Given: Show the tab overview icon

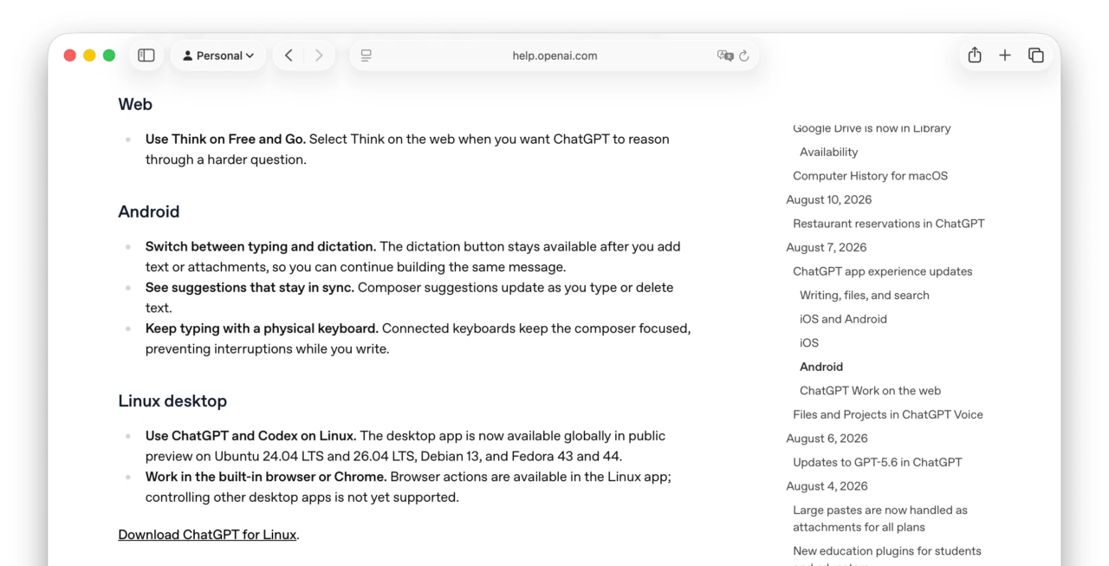Looking at the screenshot, I should (x=1035, y=55).
